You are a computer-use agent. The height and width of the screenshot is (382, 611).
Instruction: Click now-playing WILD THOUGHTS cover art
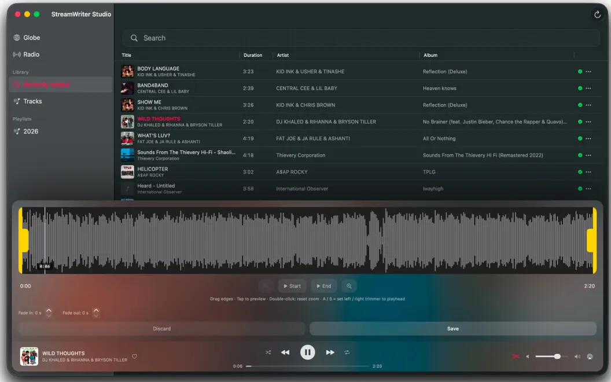pos(30,356)
